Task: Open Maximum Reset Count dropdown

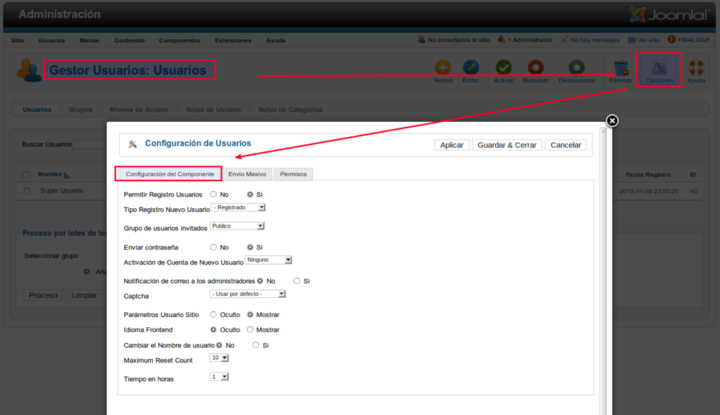Action: click(219, 357)
